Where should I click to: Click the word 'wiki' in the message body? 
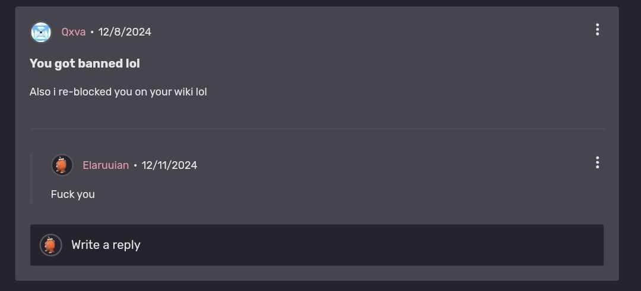(183, 92)
